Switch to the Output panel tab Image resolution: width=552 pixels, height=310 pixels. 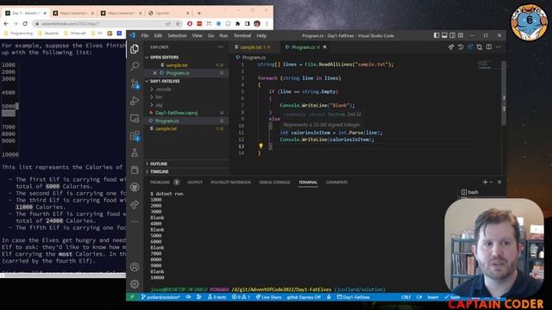(195, 182)
